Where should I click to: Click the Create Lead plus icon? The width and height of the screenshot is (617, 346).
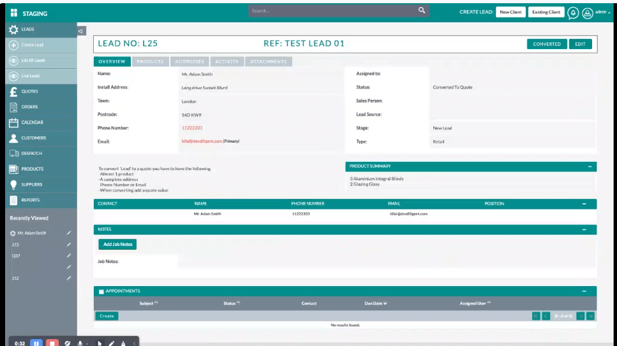[13, 45]
